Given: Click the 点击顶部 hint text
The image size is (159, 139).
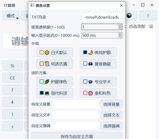Looking at the screenshot, I should click(x=137, y=26).
